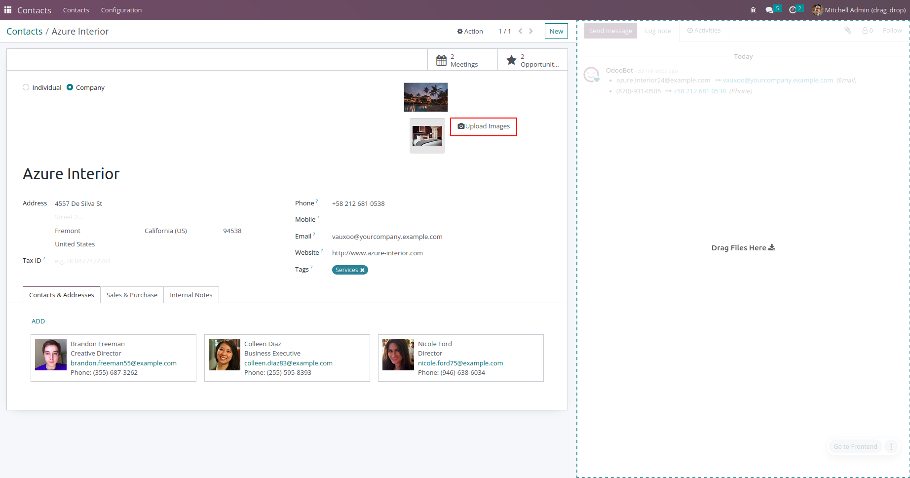Open the United States country dropdown

coord(148,244)
